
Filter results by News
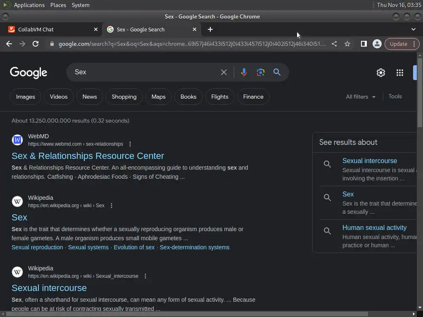point(90,97)
